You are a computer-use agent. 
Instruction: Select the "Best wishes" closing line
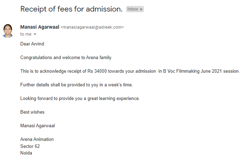tap(32, 112)
